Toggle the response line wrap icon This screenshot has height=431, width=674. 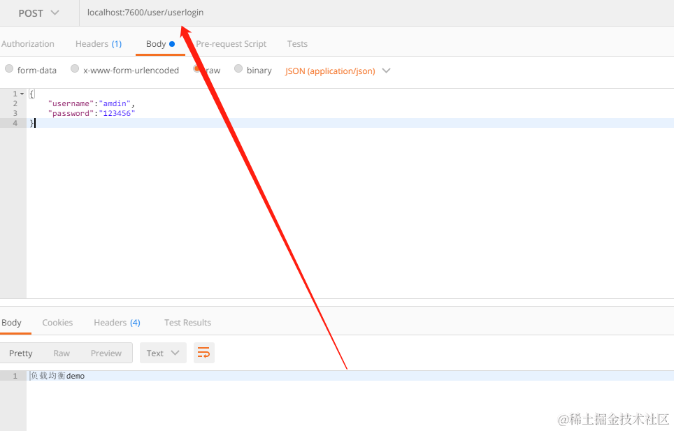tap(203, 353)
